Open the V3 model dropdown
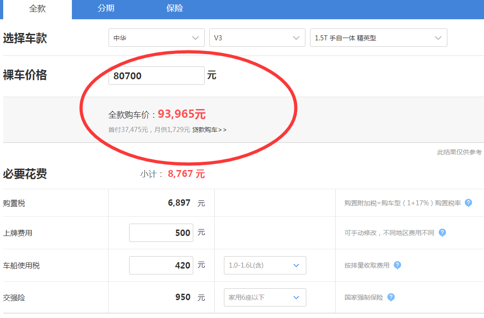Image resolution: width=484 pixels, height=318 pixels. tap(257, 38)
